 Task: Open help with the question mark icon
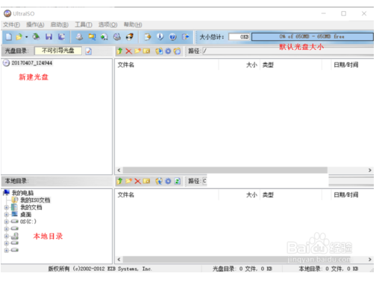click(173, 37)
